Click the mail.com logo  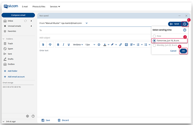[11, 6]
